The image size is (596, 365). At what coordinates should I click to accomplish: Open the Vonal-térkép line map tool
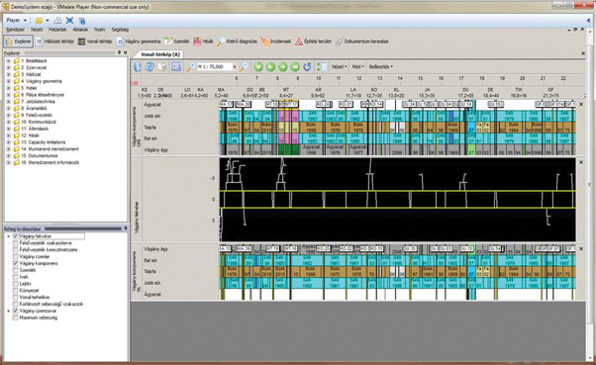click(95, 42)
